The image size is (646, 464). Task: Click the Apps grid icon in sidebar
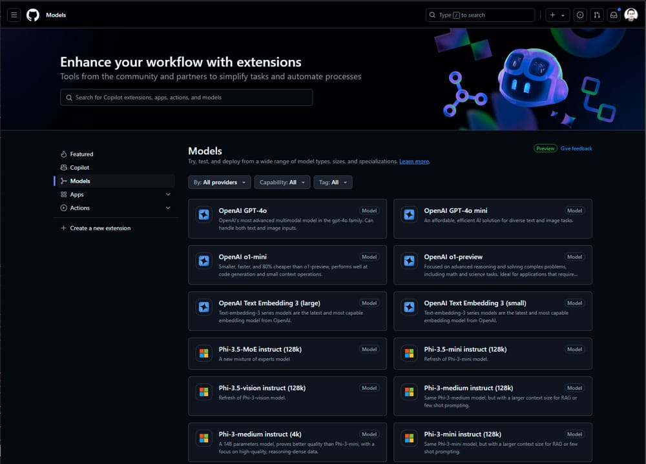(x=63, y=194)
